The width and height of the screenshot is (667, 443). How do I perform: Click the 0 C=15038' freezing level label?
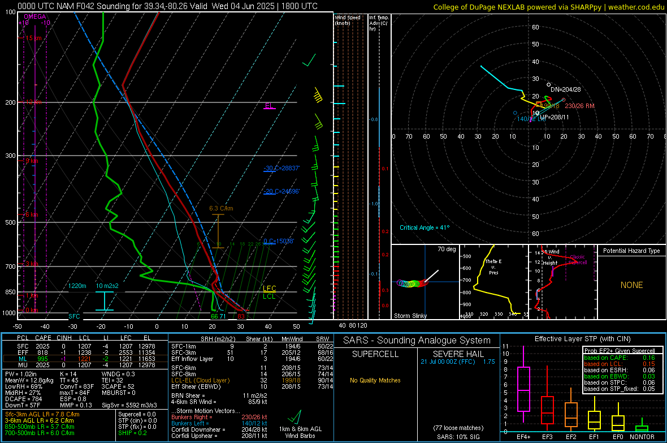tap(279, 241)
